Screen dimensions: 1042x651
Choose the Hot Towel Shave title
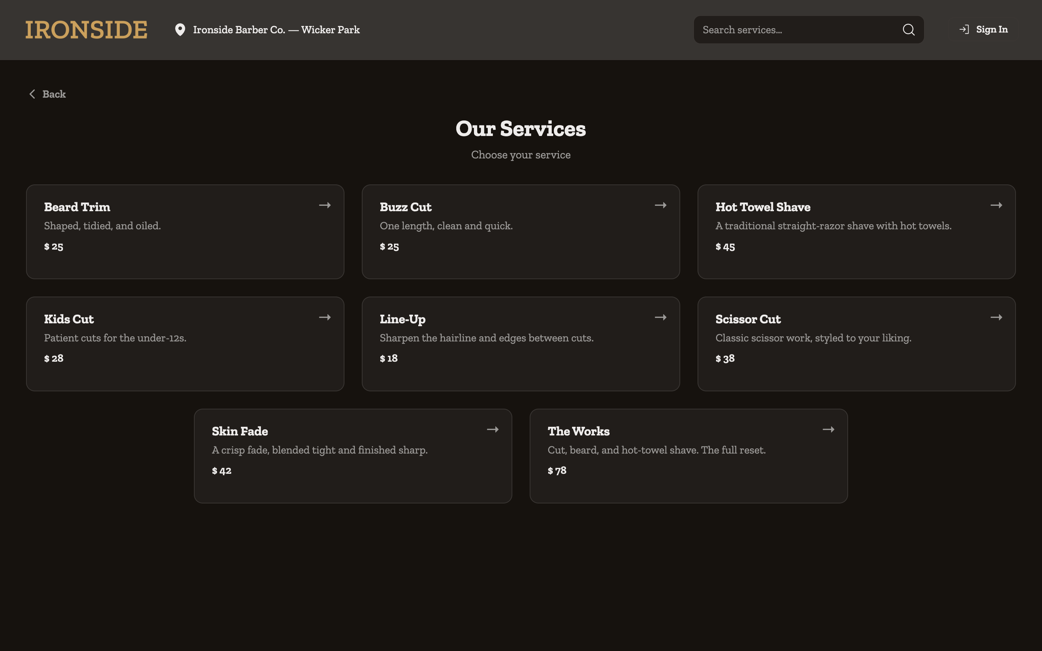click(763, 207)
